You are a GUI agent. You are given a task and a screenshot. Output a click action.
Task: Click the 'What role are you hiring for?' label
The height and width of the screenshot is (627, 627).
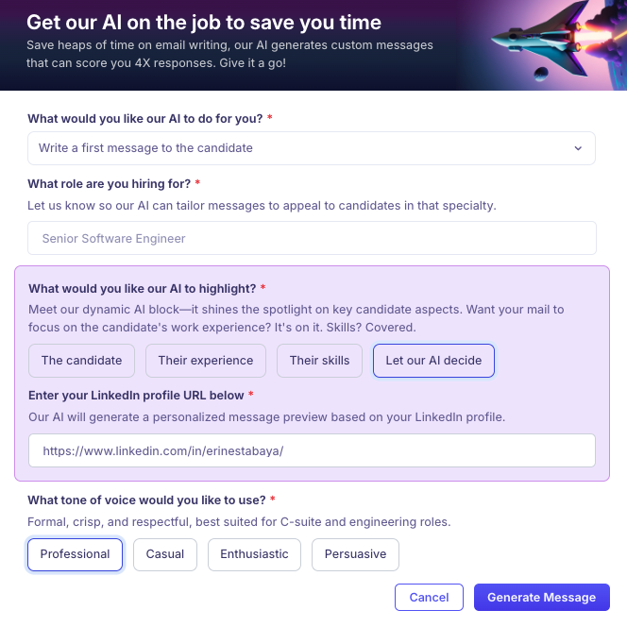pos(109,183)
